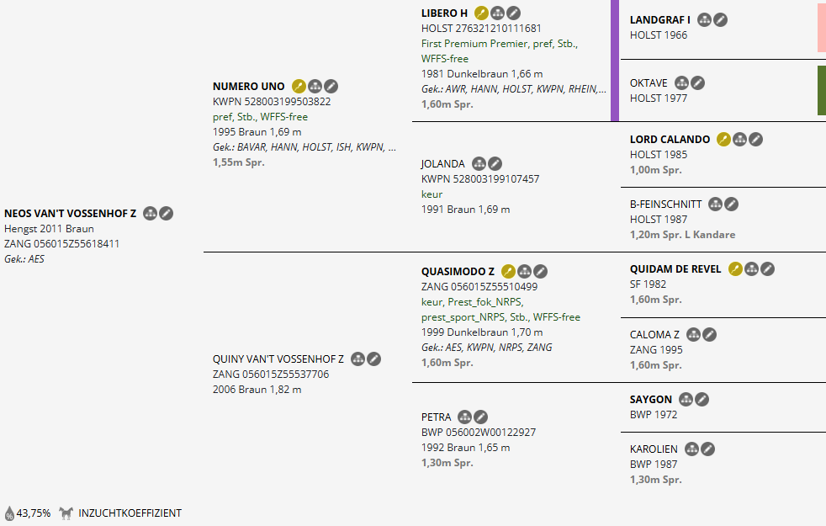826x526 pixels.
Task: Click the pencil icon next to Petra
Action: (x=480, y=417)
